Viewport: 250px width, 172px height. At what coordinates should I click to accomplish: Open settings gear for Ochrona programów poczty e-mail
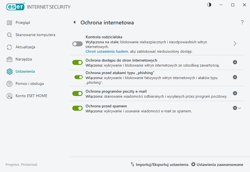[x=235, y=93]
